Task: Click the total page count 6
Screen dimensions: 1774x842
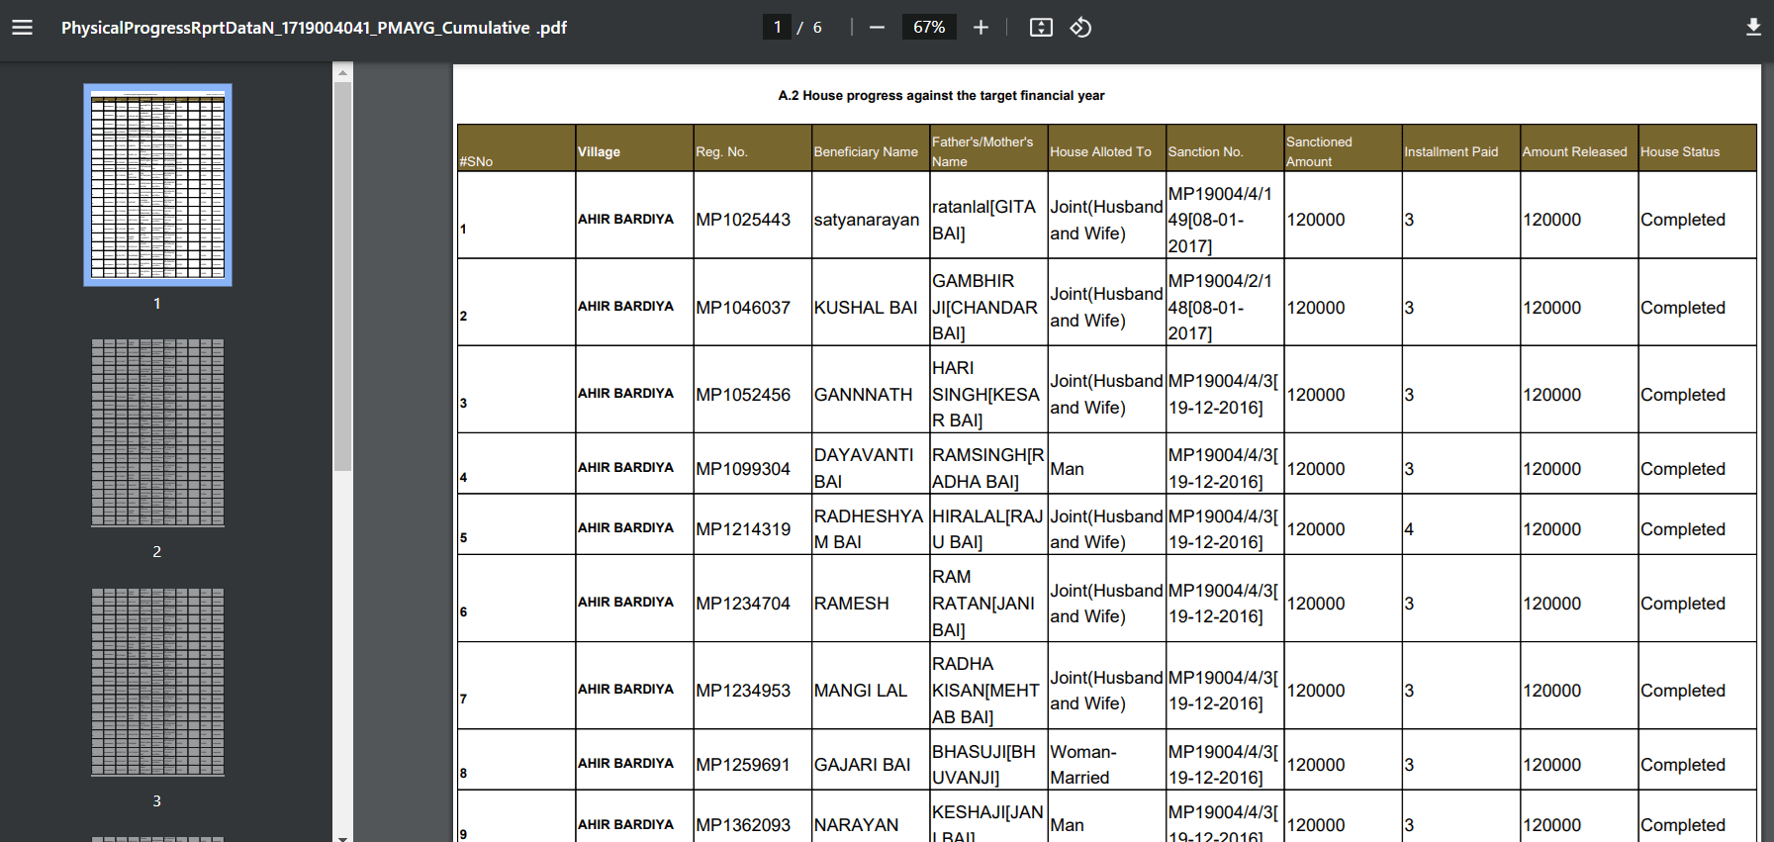Action: pyautogui.click(x=817, y=28)
